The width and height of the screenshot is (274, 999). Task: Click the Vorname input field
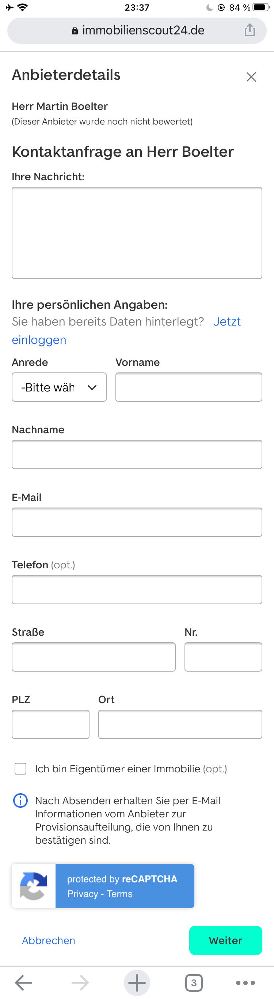point(189,387)
